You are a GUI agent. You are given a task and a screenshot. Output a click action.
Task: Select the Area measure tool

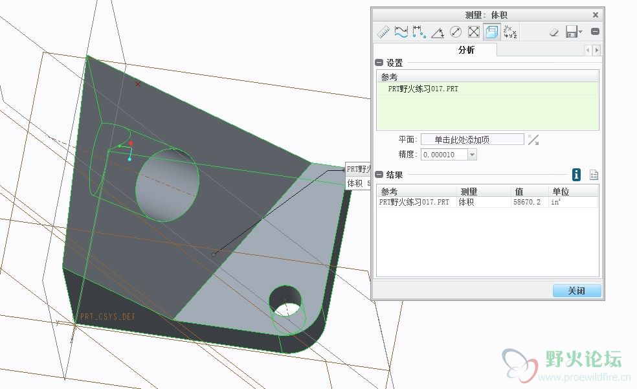(474, 32)
